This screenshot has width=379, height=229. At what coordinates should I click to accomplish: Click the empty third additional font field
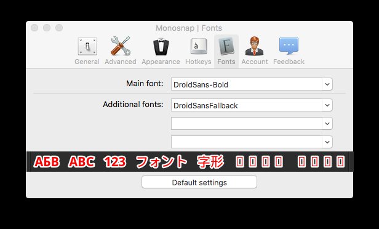click(247, 142)
